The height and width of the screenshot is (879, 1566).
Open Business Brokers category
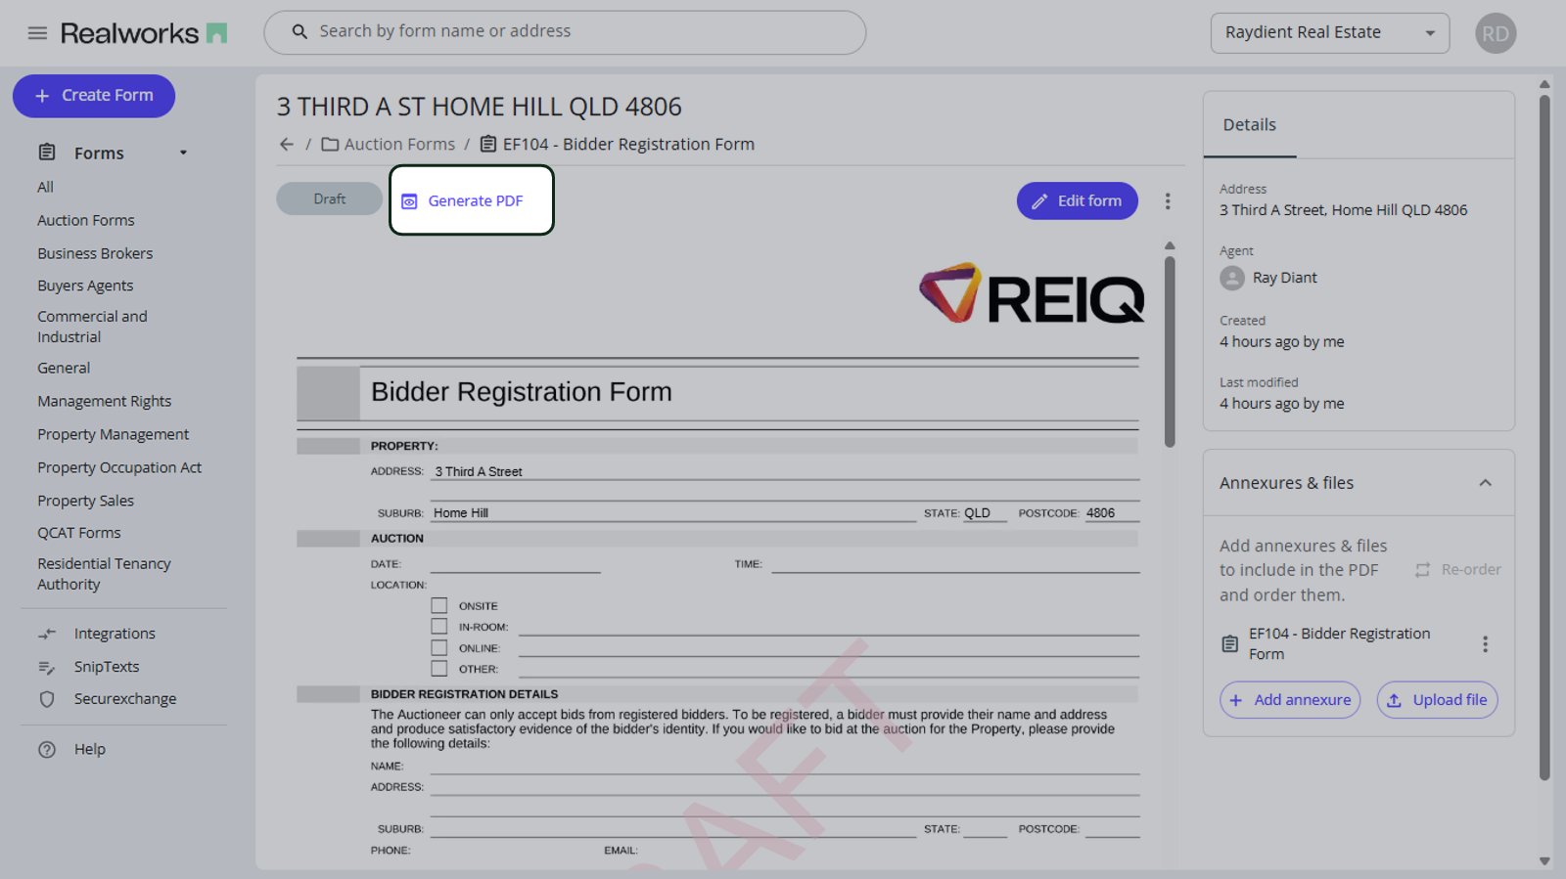95,254
